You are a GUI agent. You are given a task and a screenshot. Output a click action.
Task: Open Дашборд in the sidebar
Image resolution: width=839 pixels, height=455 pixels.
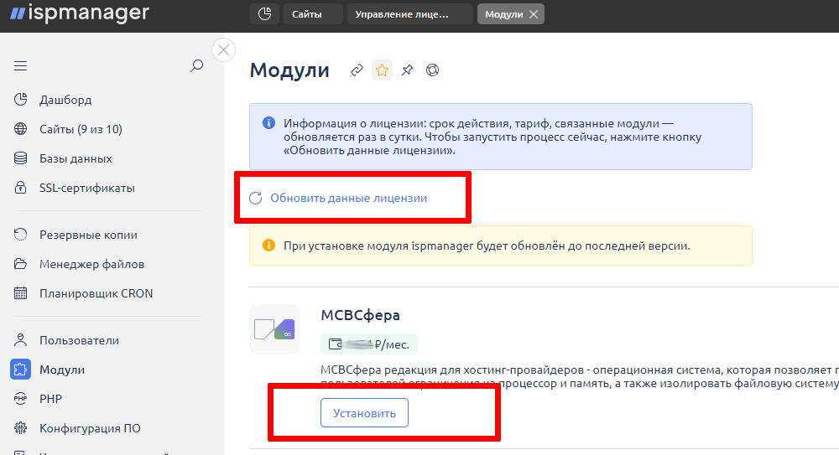[x=65, y=100]
